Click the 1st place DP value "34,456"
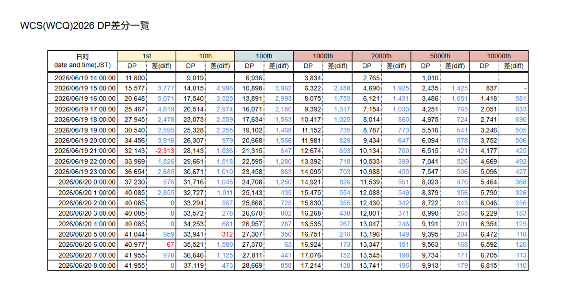This screenshot has height=306, width=575. click(x=135, y=140)
